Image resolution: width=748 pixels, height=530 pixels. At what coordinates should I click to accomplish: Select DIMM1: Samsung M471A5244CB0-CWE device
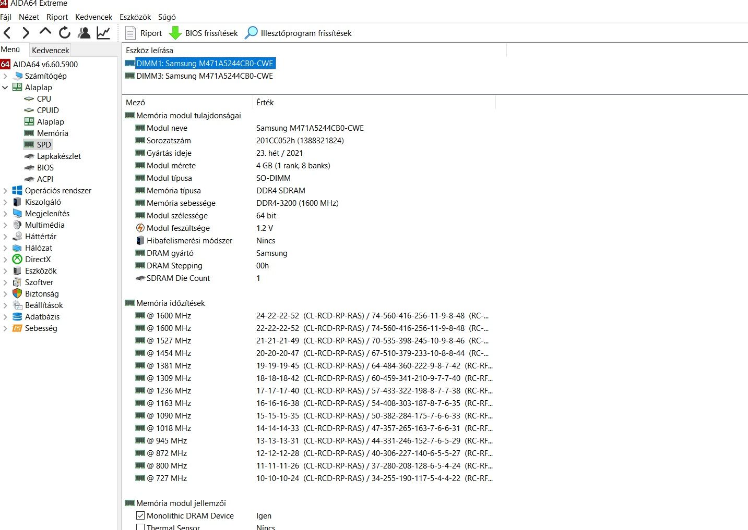click(200, 63)
